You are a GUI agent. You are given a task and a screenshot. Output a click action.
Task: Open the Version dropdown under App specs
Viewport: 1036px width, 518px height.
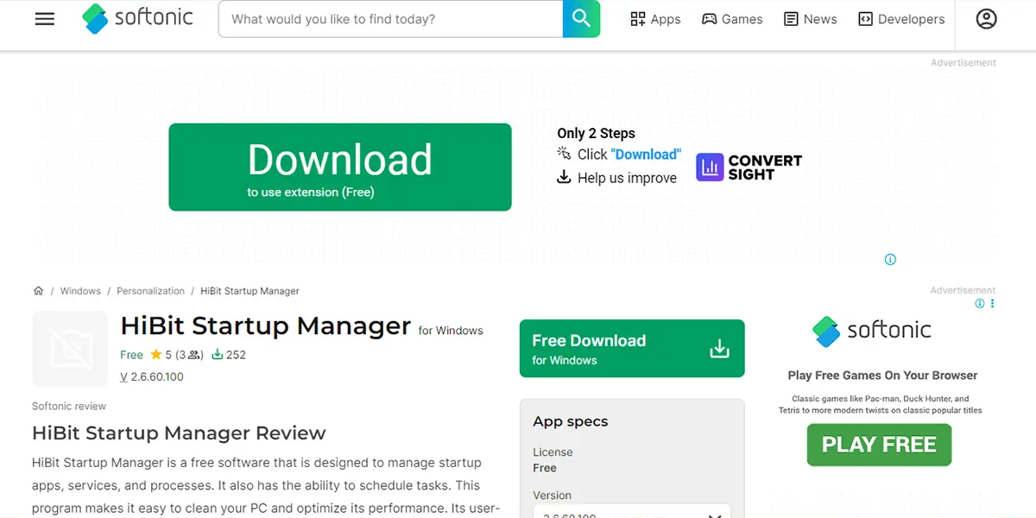(x=632, y=512)
